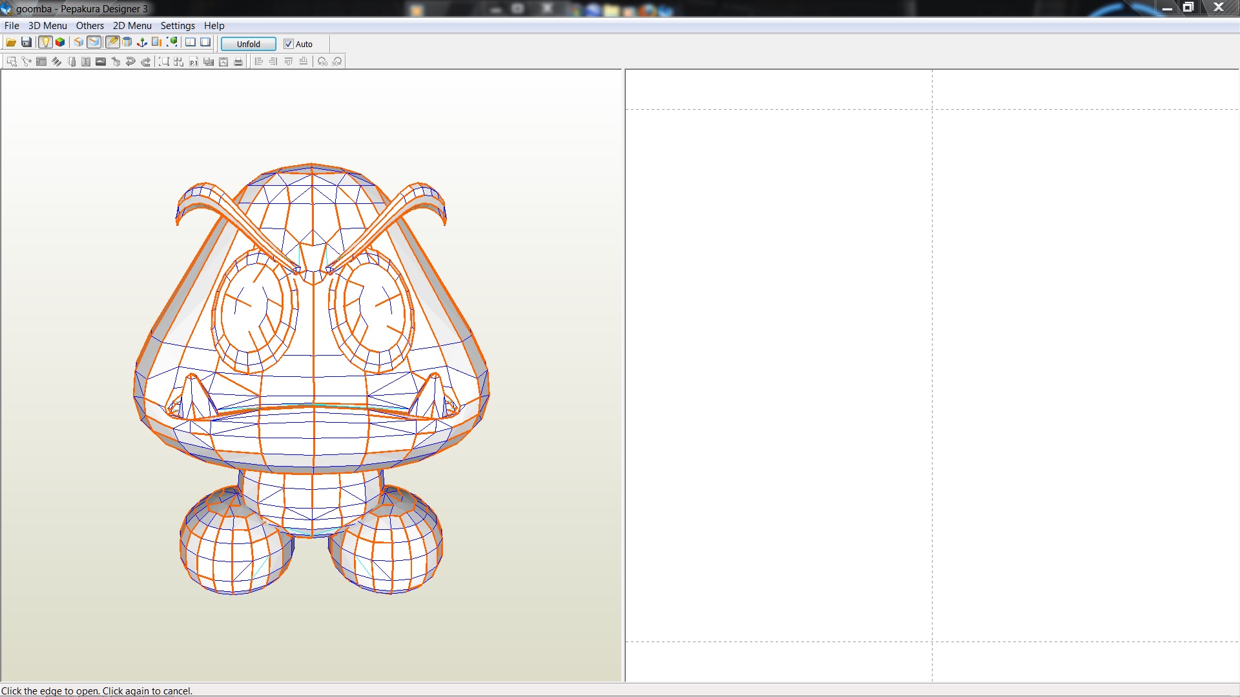Viewport: 1240px width, 697px height.
Task: Open the Others menu
Action: coord(90,26)
